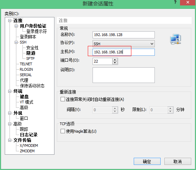Open 日志记录 settings in tree

(29, 135)
